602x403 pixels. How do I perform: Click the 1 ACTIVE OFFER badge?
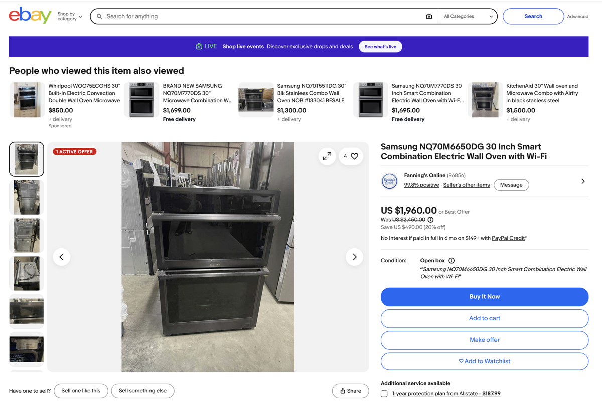point(75,151)
